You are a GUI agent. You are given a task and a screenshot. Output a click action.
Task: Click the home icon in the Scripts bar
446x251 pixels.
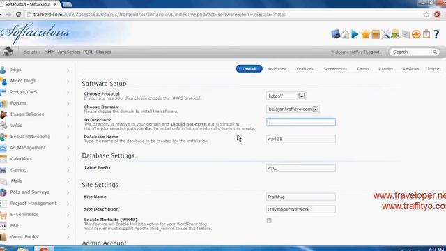[8, 52]
